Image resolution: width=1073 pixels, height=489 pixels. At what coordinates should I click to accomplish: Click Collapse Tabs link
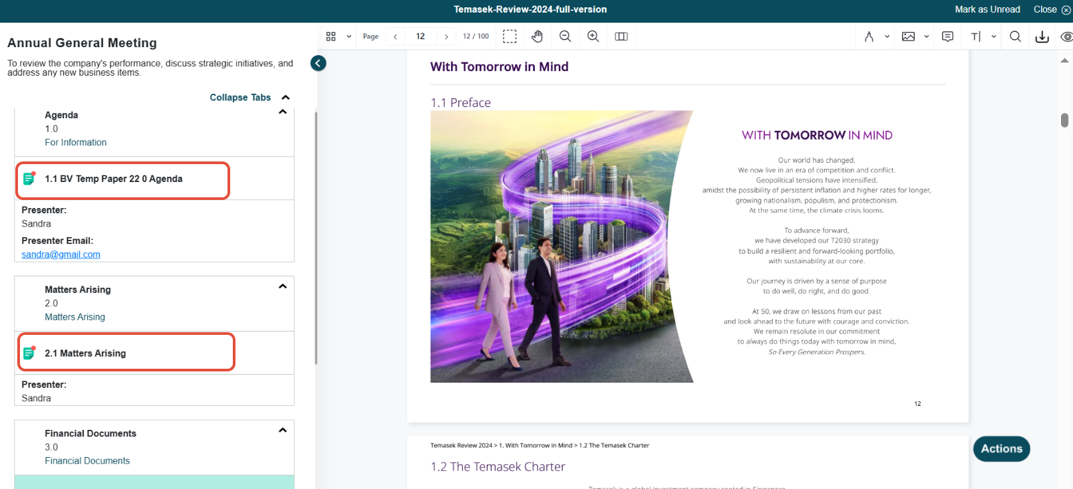[240, 98]
